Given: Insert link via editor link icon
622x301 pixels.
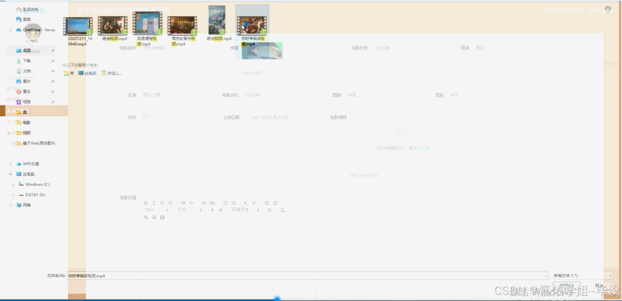Looking at the screenshot, I should click(146, 217).
